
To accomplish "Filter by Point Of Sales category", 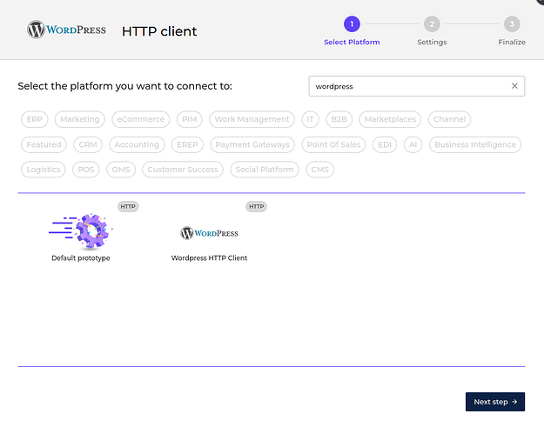I will point(333,144).
